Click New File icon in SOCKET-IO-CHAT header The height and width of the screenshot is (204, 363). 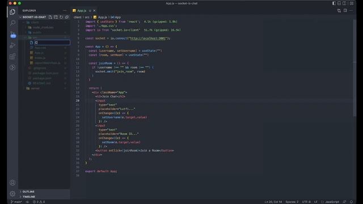click(x=50, y=17)
